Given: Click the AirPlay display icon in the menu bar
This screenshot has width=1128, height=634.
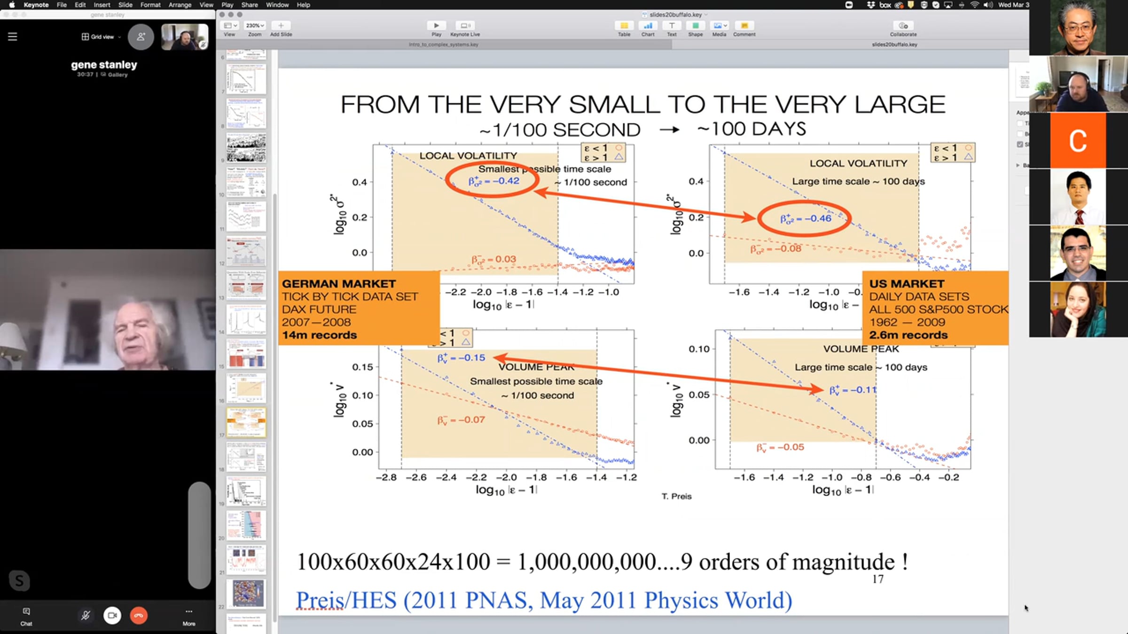Looking at the screenshot, I should pos(948,5).
